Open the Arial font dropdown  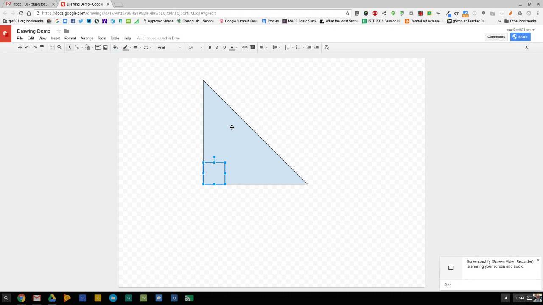point(169,47)
